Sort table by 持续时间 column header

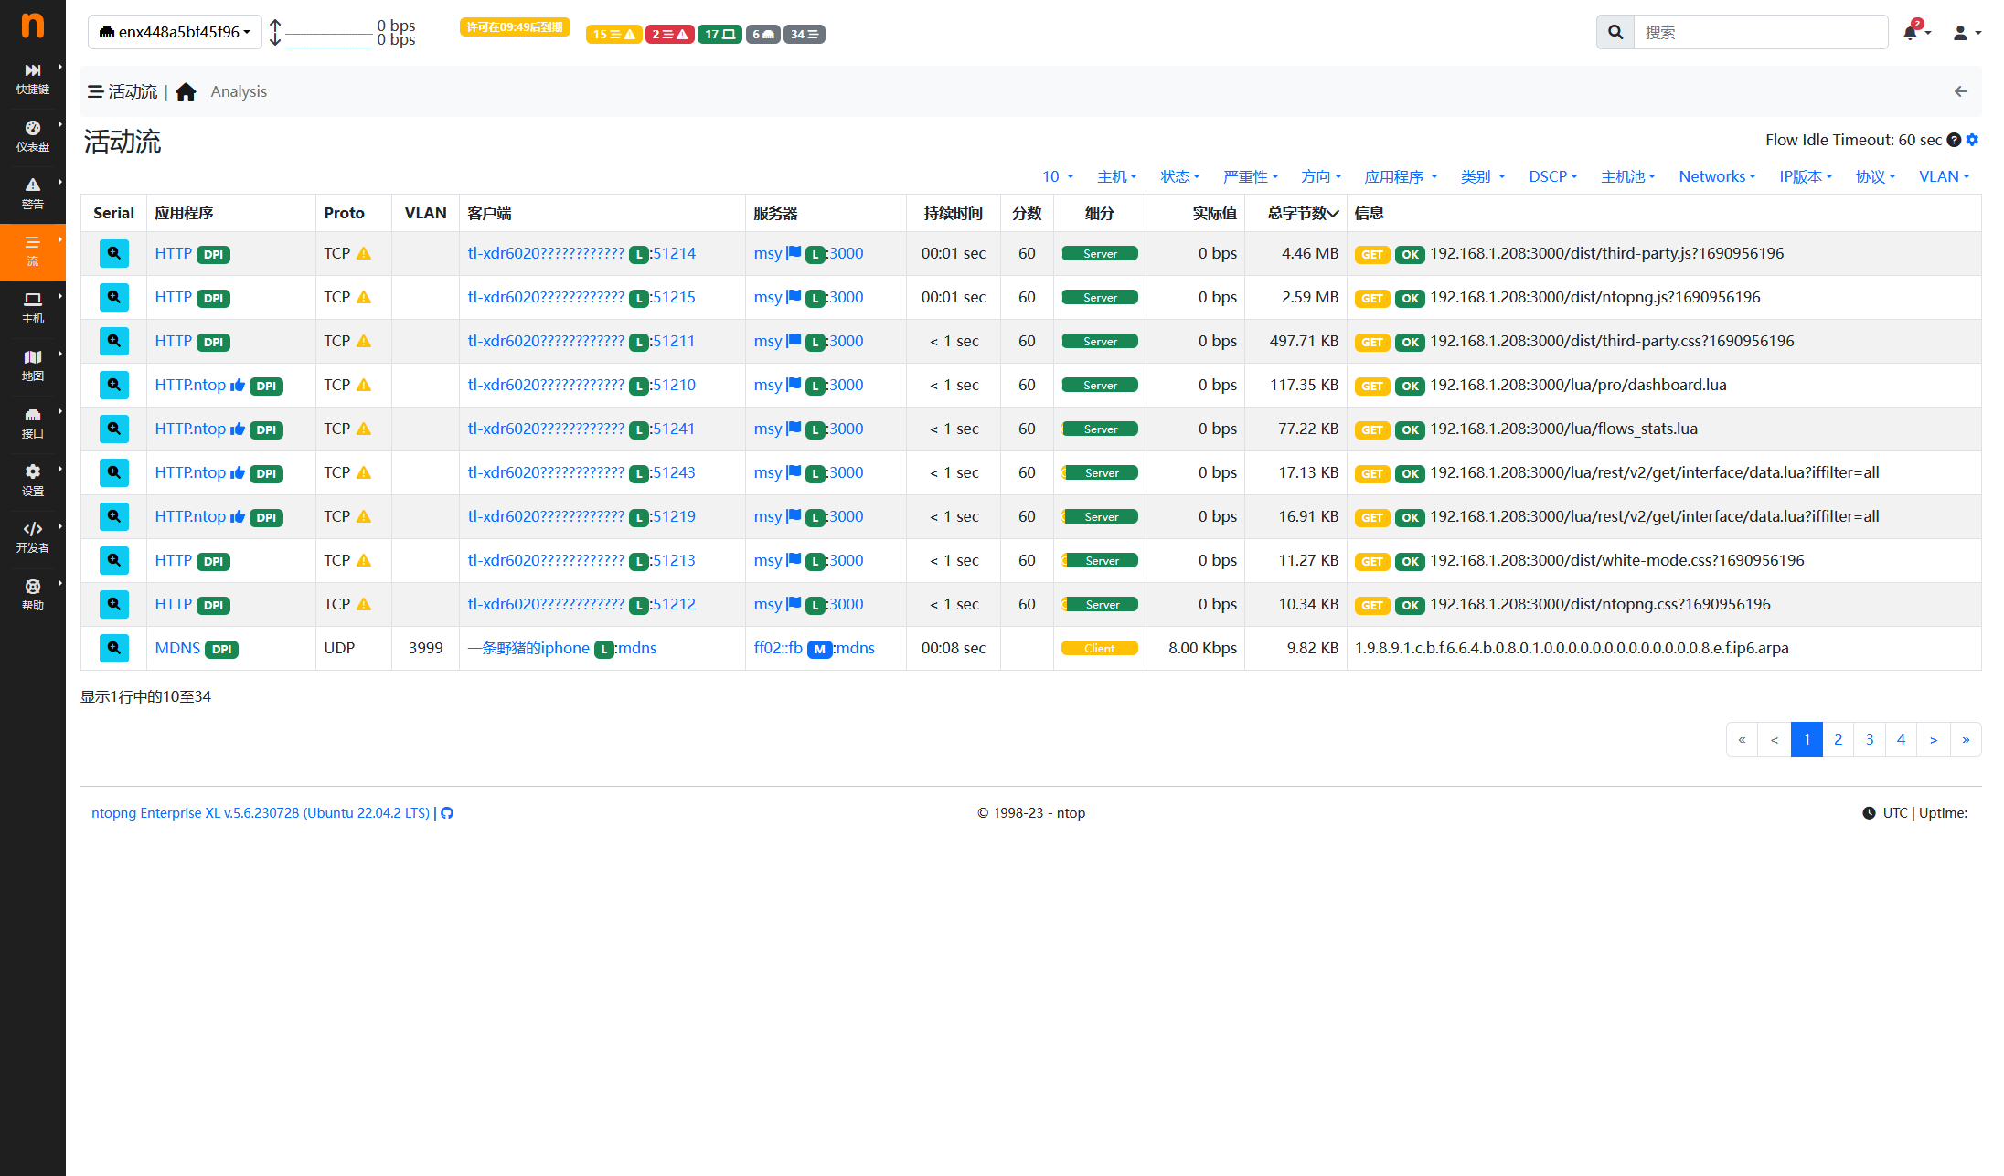(953, 213)
